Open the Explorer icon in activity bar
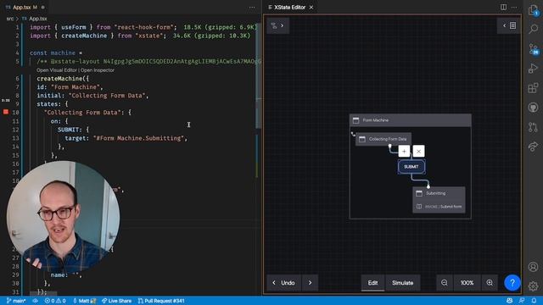The height and width of the screenshot is (305, 543). click(x=534, y=10)
